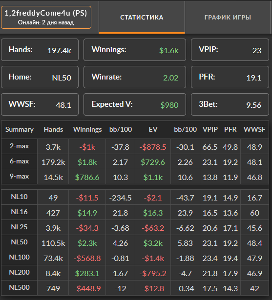Select the Home NL50 stat card
The image size is (272, 300).
click(40, 77)
